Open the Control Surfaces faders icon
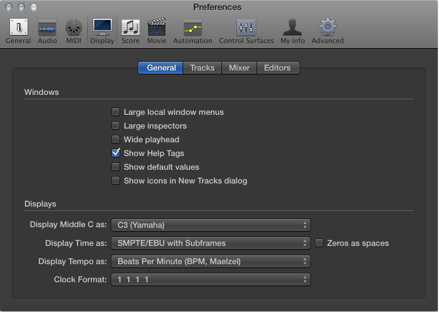Image resolution: width=439 pixels, height=312 pixels. [246, 27]
